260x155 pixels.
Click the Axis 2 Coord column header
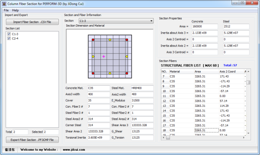(x=231, y=71)
